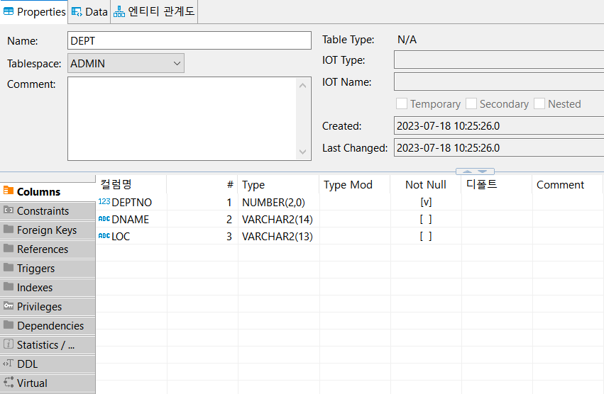Toggle Not Null for DNAME
Screen dimensions: 604x394
point(426,219)
